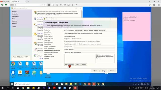The height and width of the screenshot is (90, 161).
Task: Click the Back button in setup wizard
Action: (x=95, y=71)
